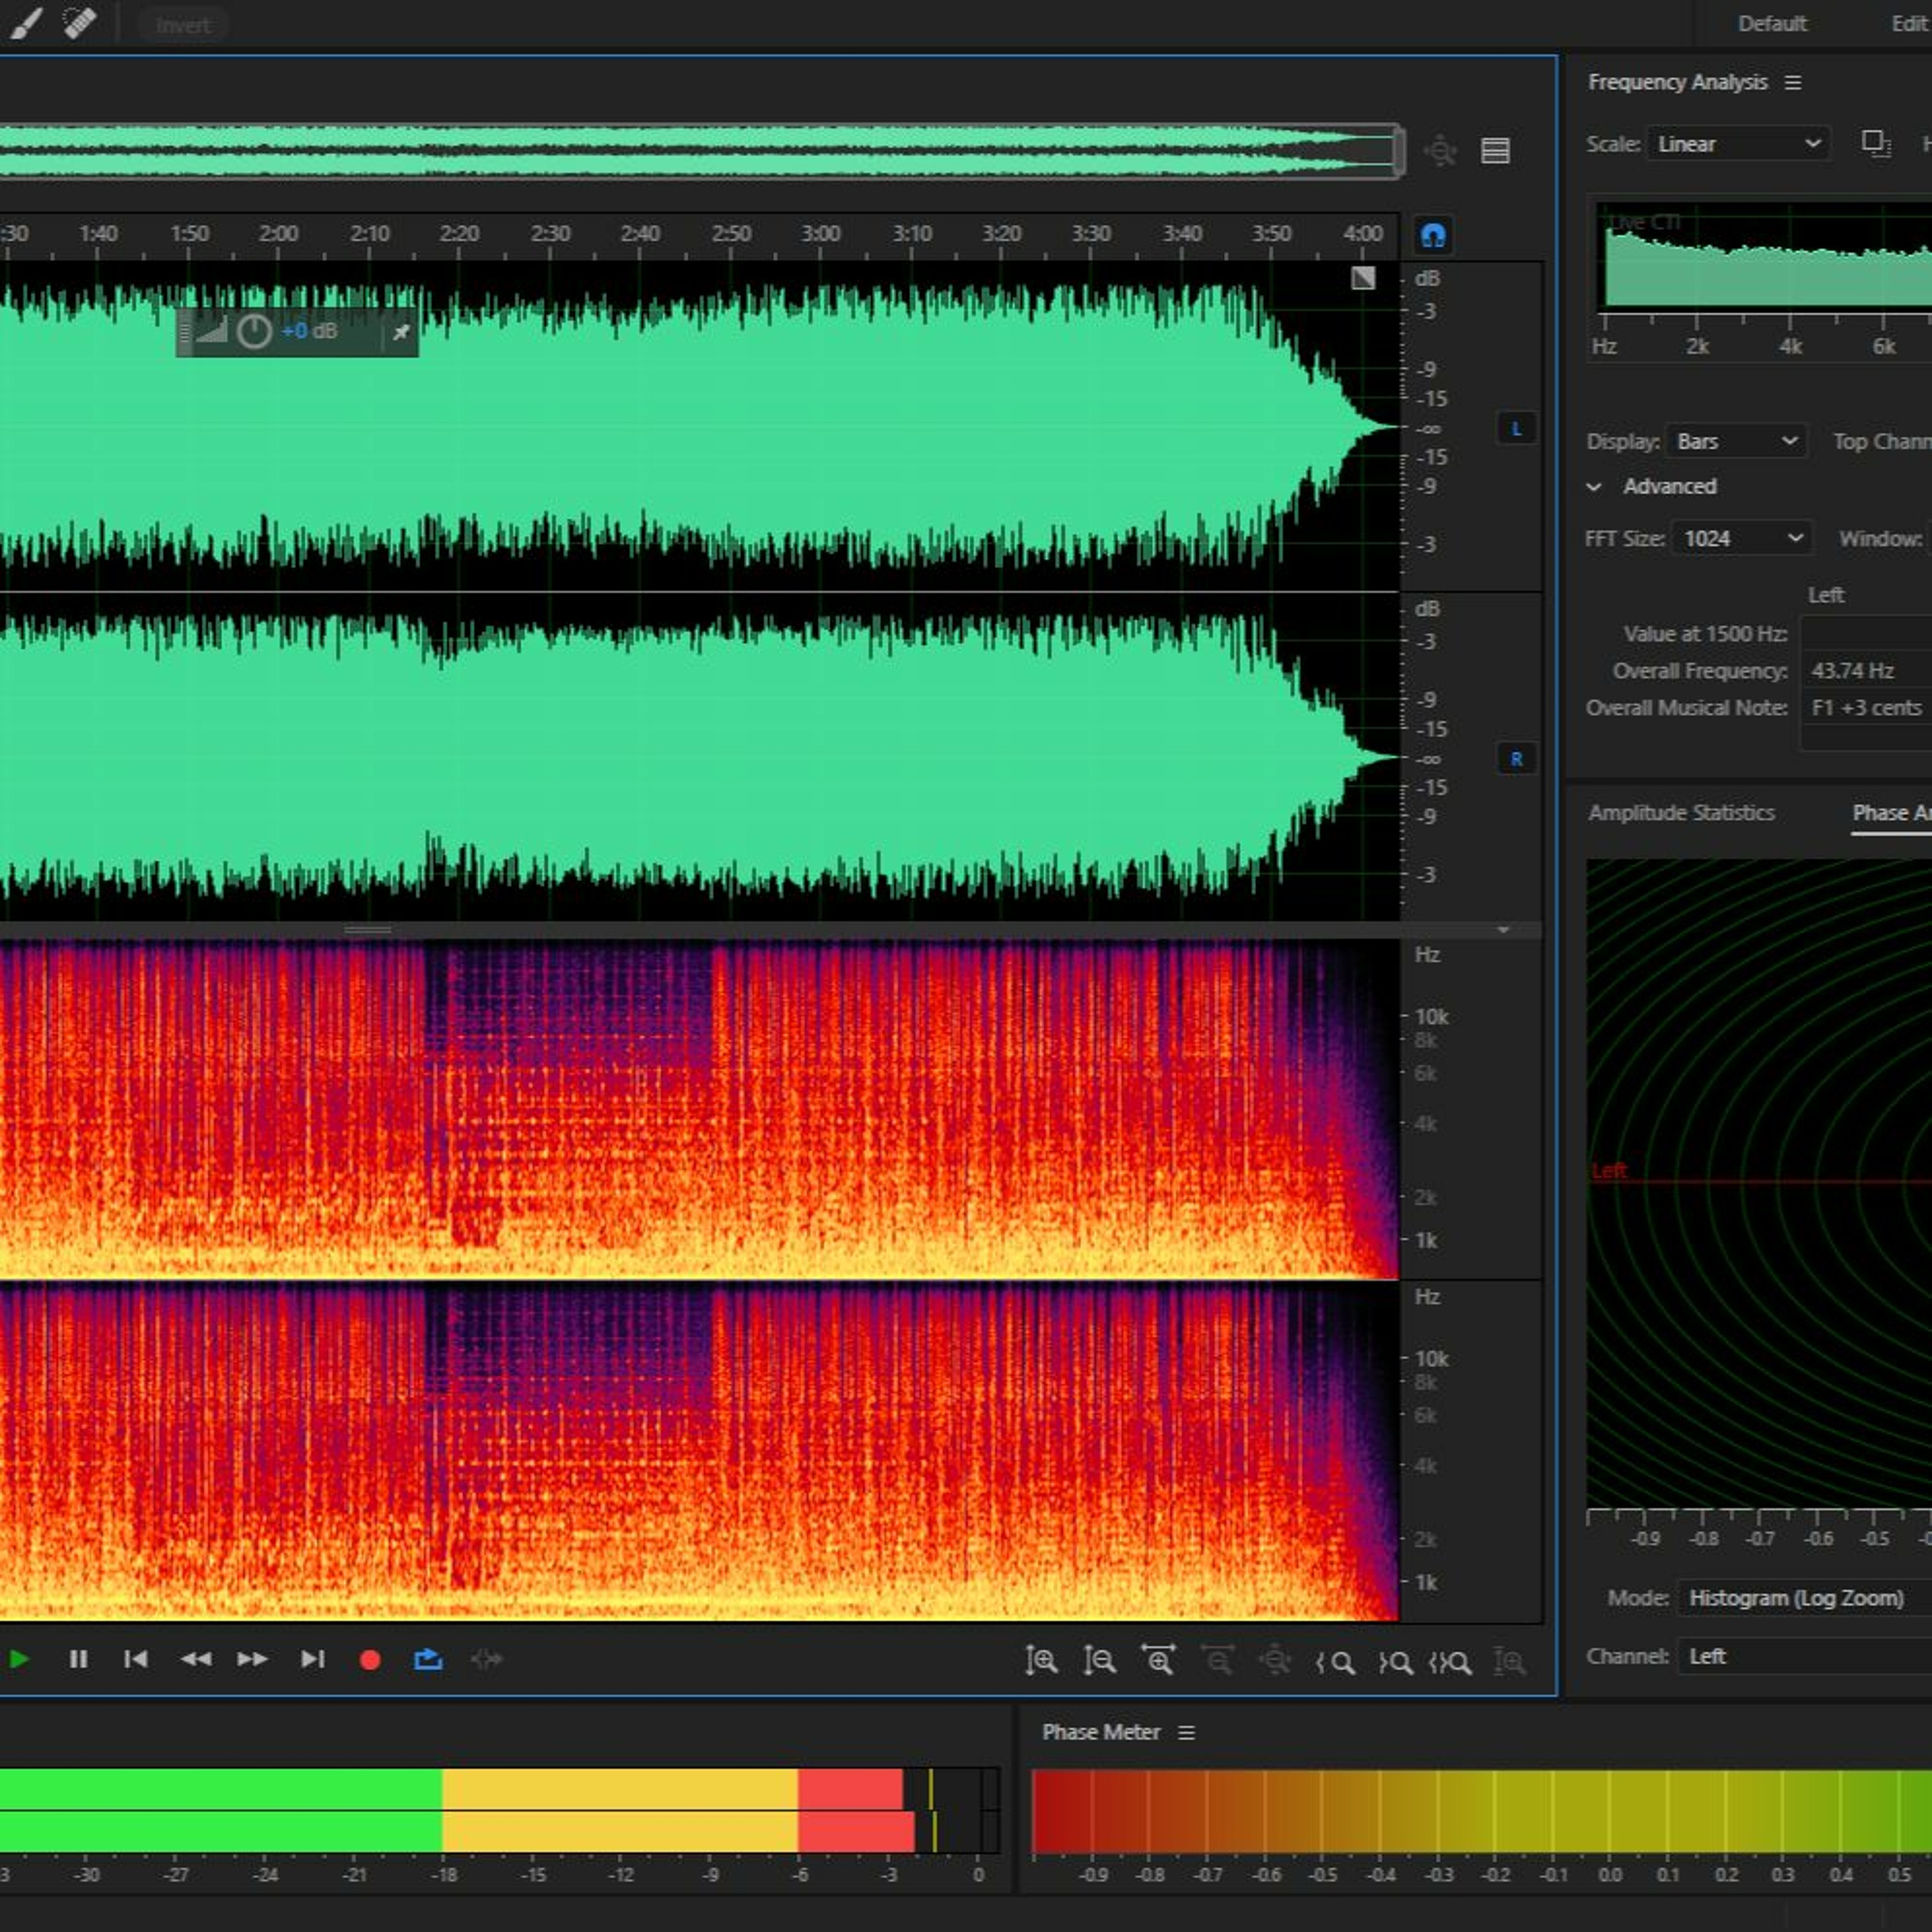
Task: Move playhead to next marker
Action: click(x=312, y=1660)
